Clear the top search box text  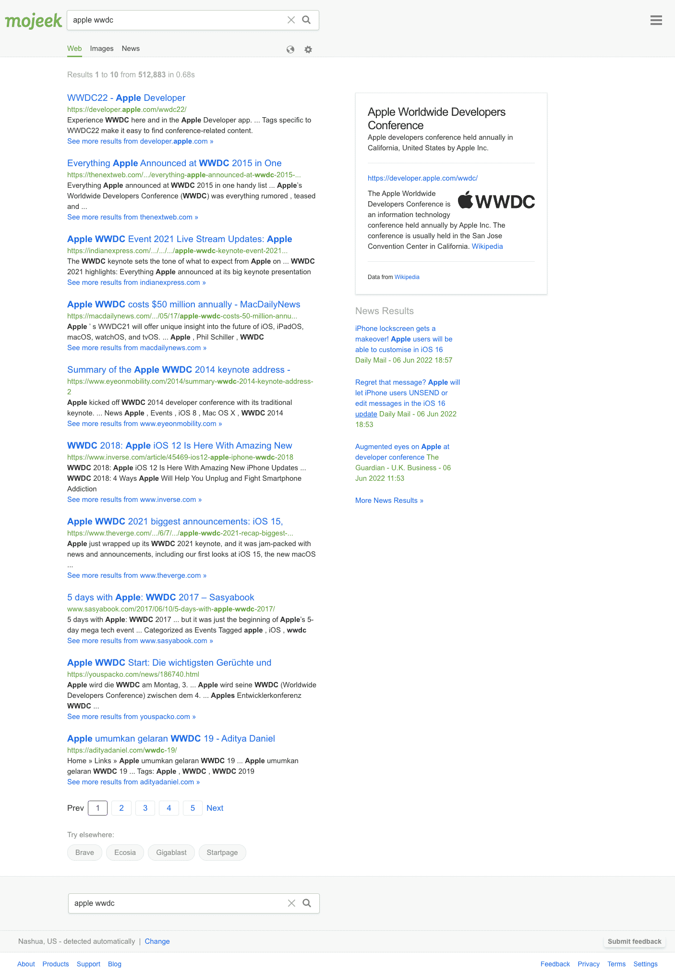point(291,20)
